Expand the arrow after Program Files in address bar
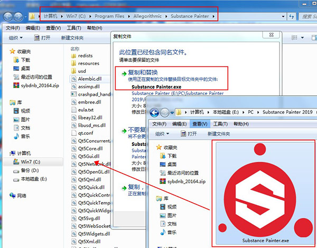Image resolution: width=317 pixels, height=248 pixels. pyautogui.click(x=129, y=16)
